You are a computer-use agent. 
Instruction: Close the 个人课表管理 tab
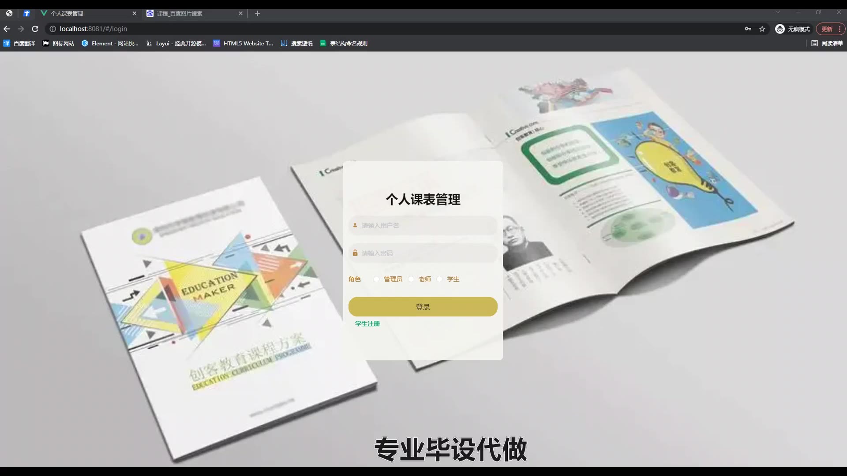point(134,13)
